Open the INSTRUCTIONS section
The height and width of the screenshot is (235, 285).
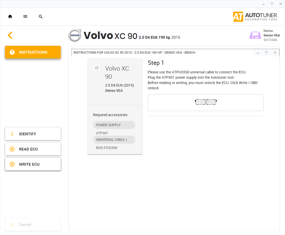tap(33, 52)
